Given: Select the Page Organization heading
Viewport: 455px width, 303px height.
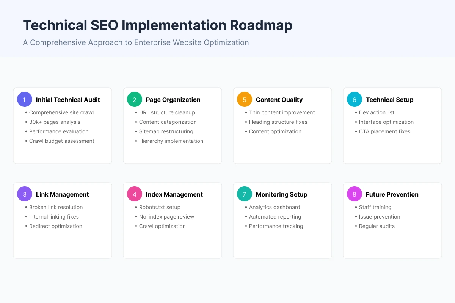Looking at the screenshot, I should tap(173, 100).
